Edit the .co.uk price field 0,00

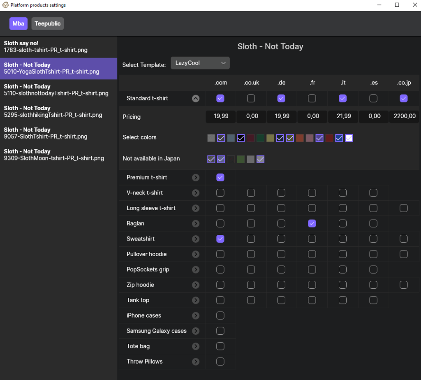251,116
